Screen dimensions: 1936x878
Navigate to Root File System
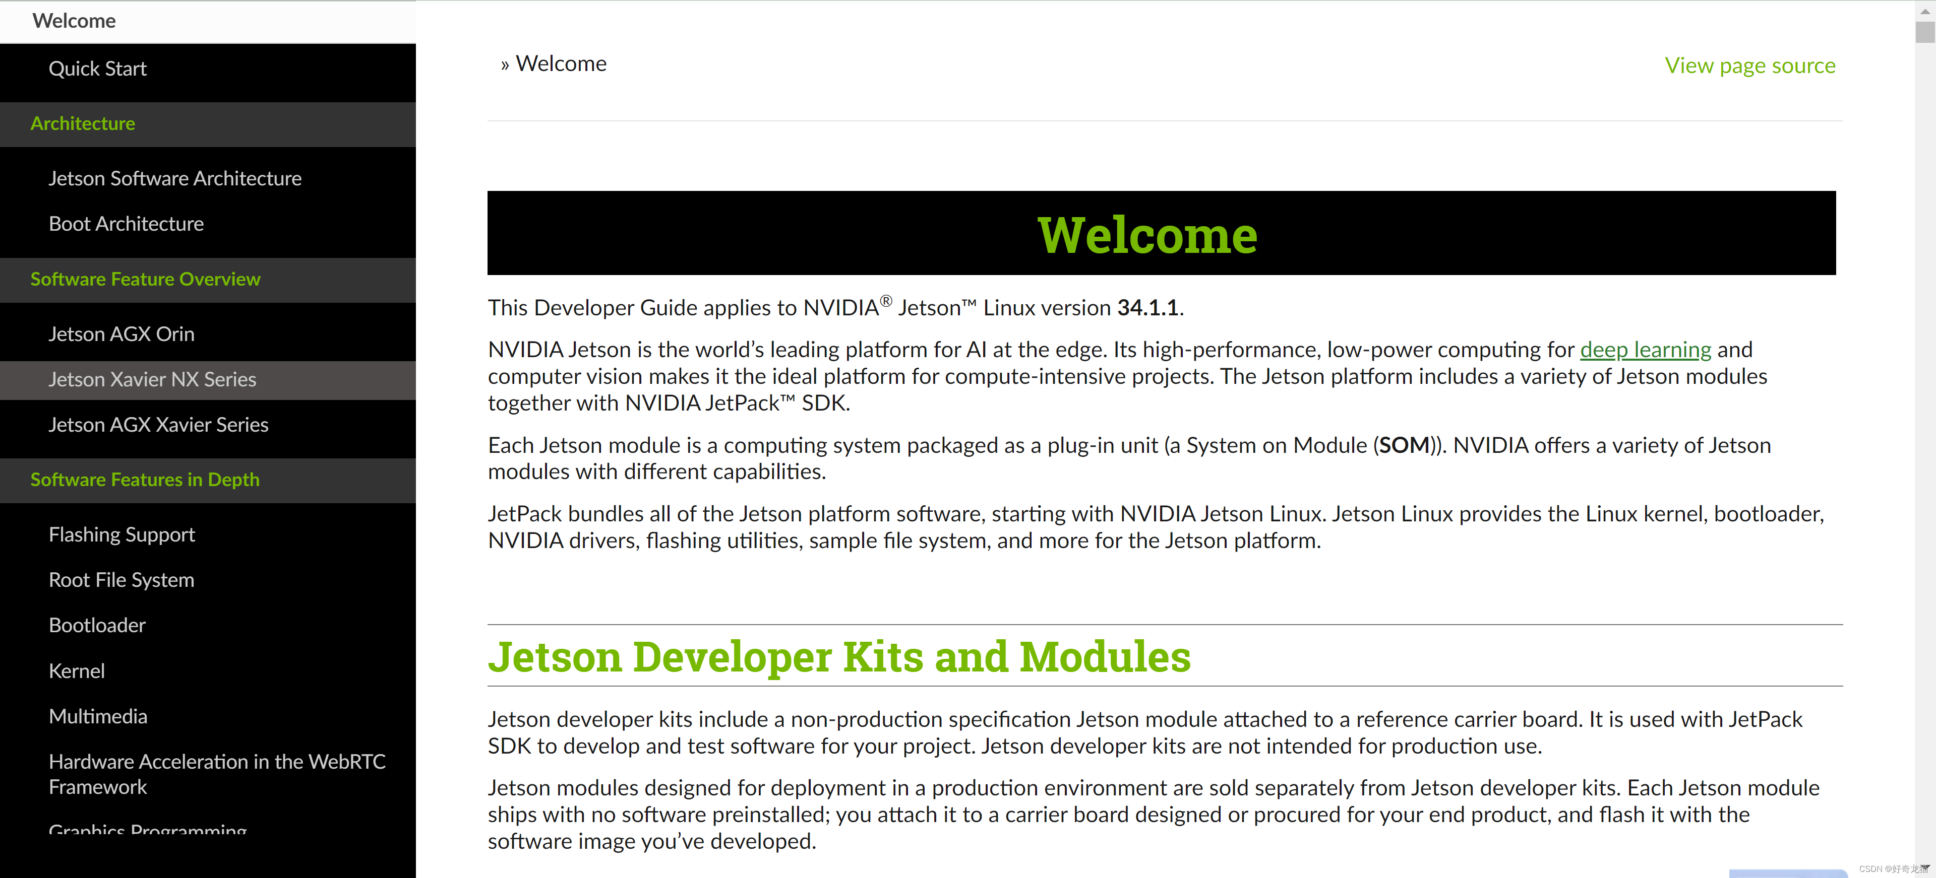click(121, 581)
